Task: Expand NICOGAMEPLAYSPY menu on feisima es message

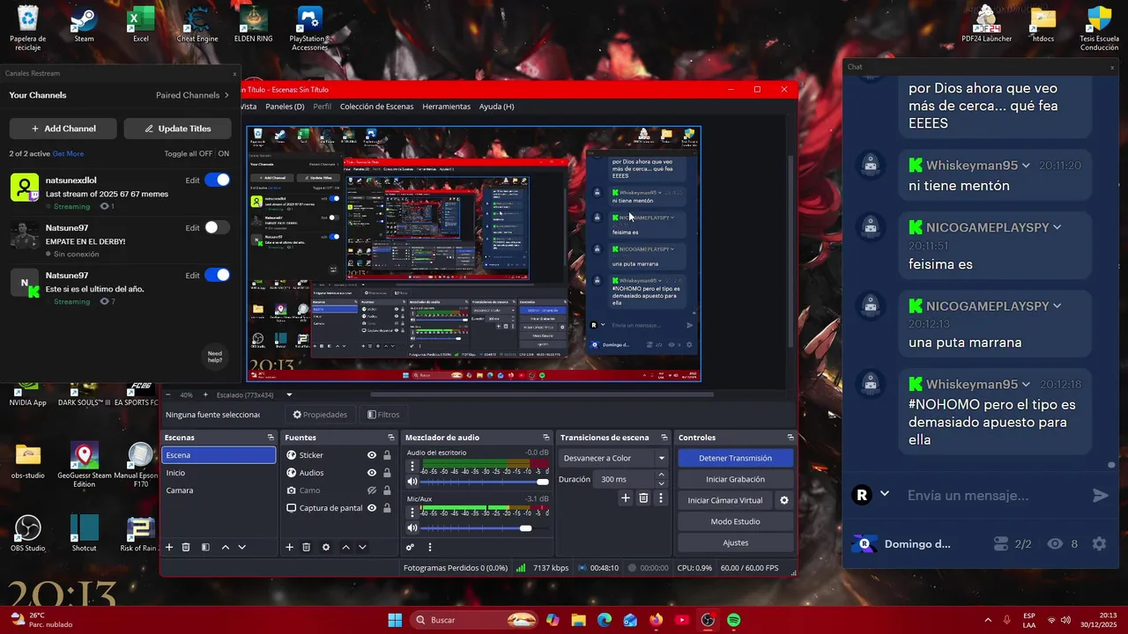Action: [x=1057, y=228]
